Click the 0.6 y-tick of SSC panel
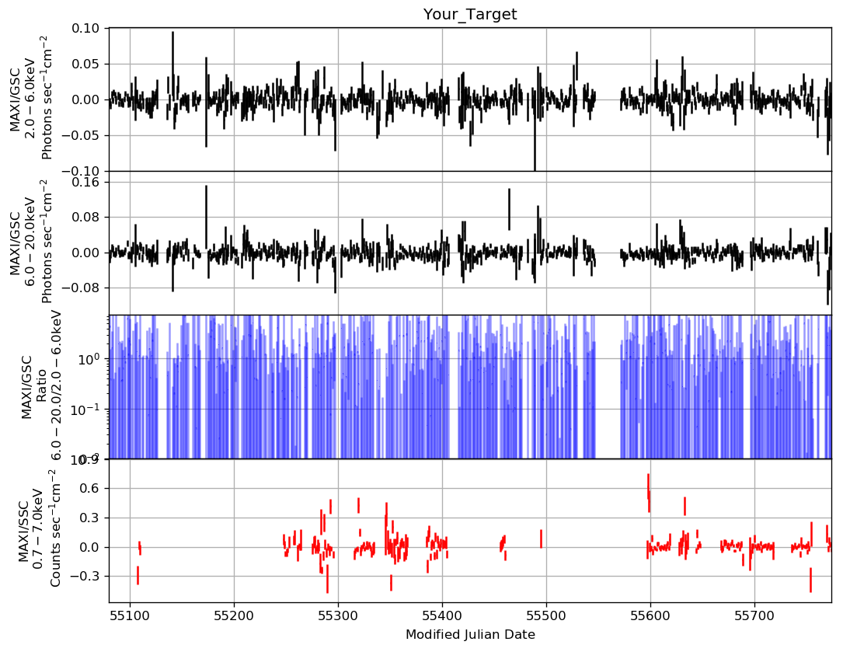 89,489
